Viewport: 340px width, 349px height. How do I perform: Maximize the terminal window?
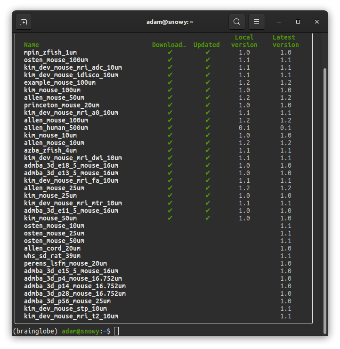(298, 22)
